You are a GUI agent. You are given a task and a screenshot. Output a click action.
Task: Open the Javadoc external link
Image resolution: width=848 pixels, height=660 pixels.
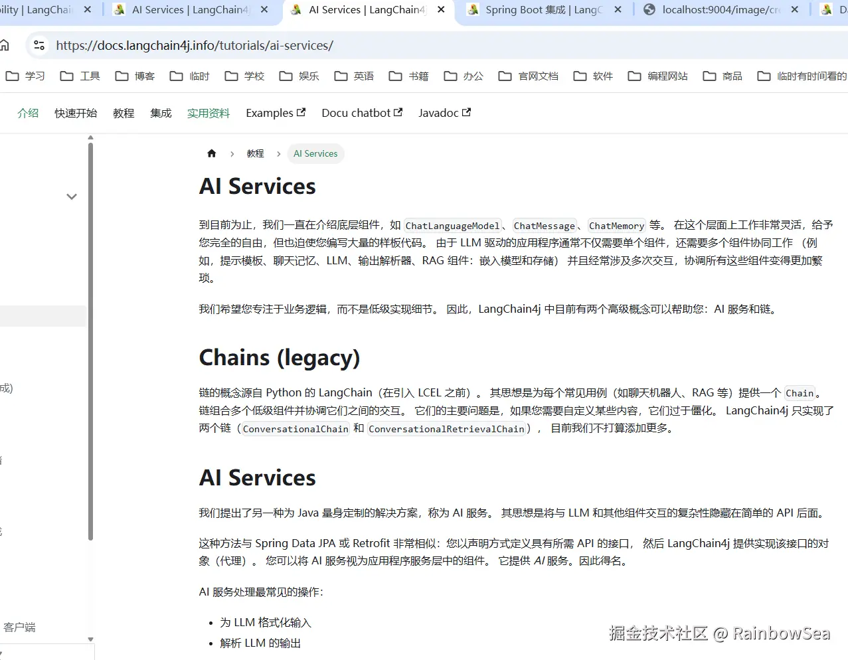444,113
